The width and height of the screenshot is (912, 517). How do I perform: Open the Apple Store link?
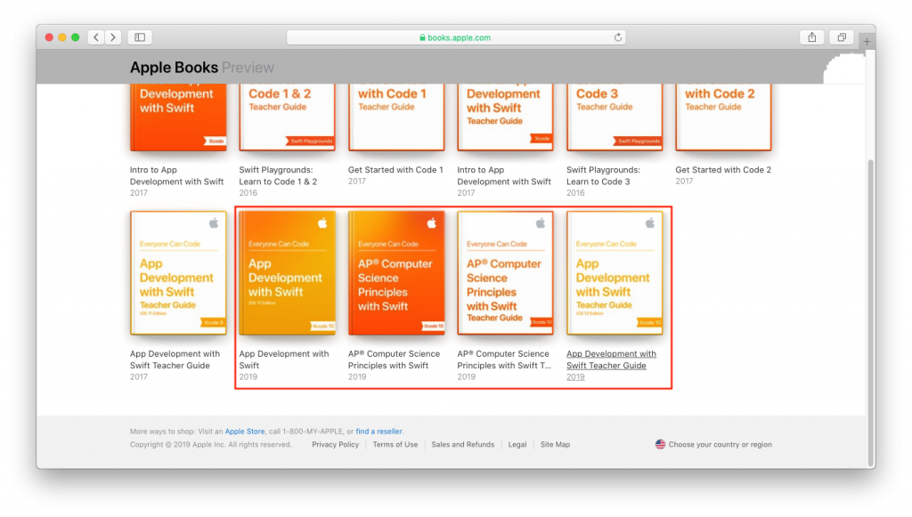245,432
